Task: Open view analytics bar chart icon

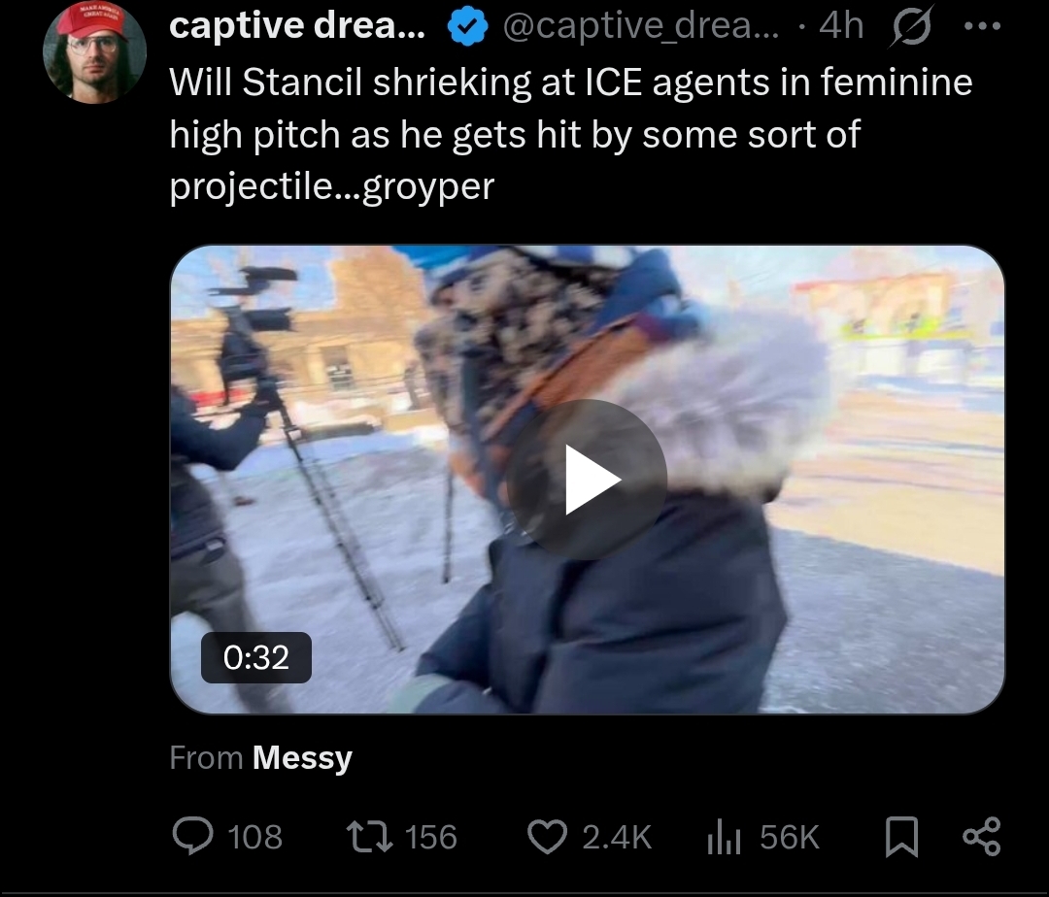Action: tap(724, 837)
